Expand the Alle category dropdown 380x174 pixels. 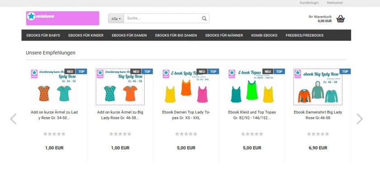(116, 19)
